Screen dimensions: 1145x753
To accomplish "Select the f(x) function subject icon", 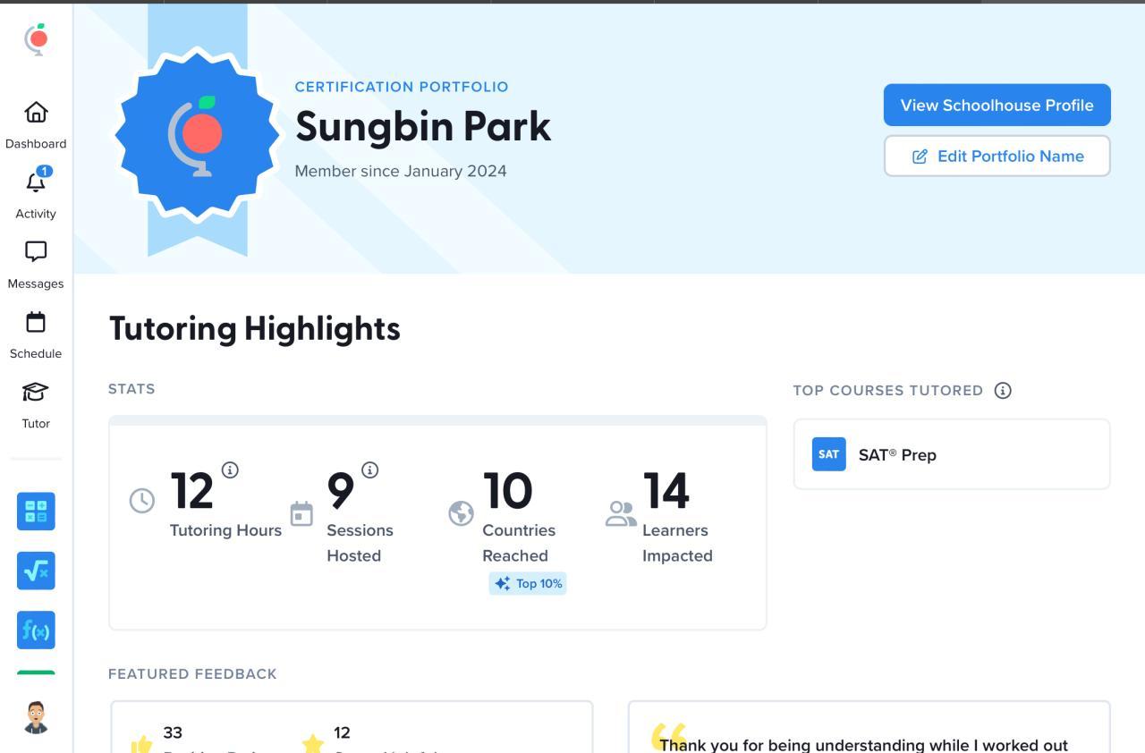I will pos(36,630).
